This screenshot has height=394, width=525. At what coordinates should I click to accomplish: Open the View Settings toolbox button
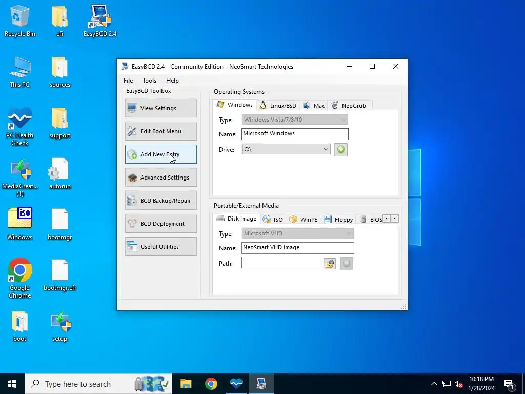point(160,108)
